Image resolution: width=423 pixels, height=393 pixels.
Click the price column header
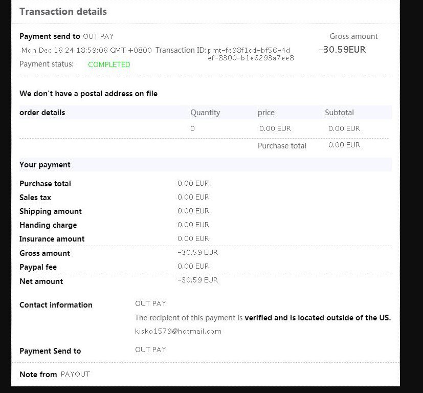tap(266, 113)
